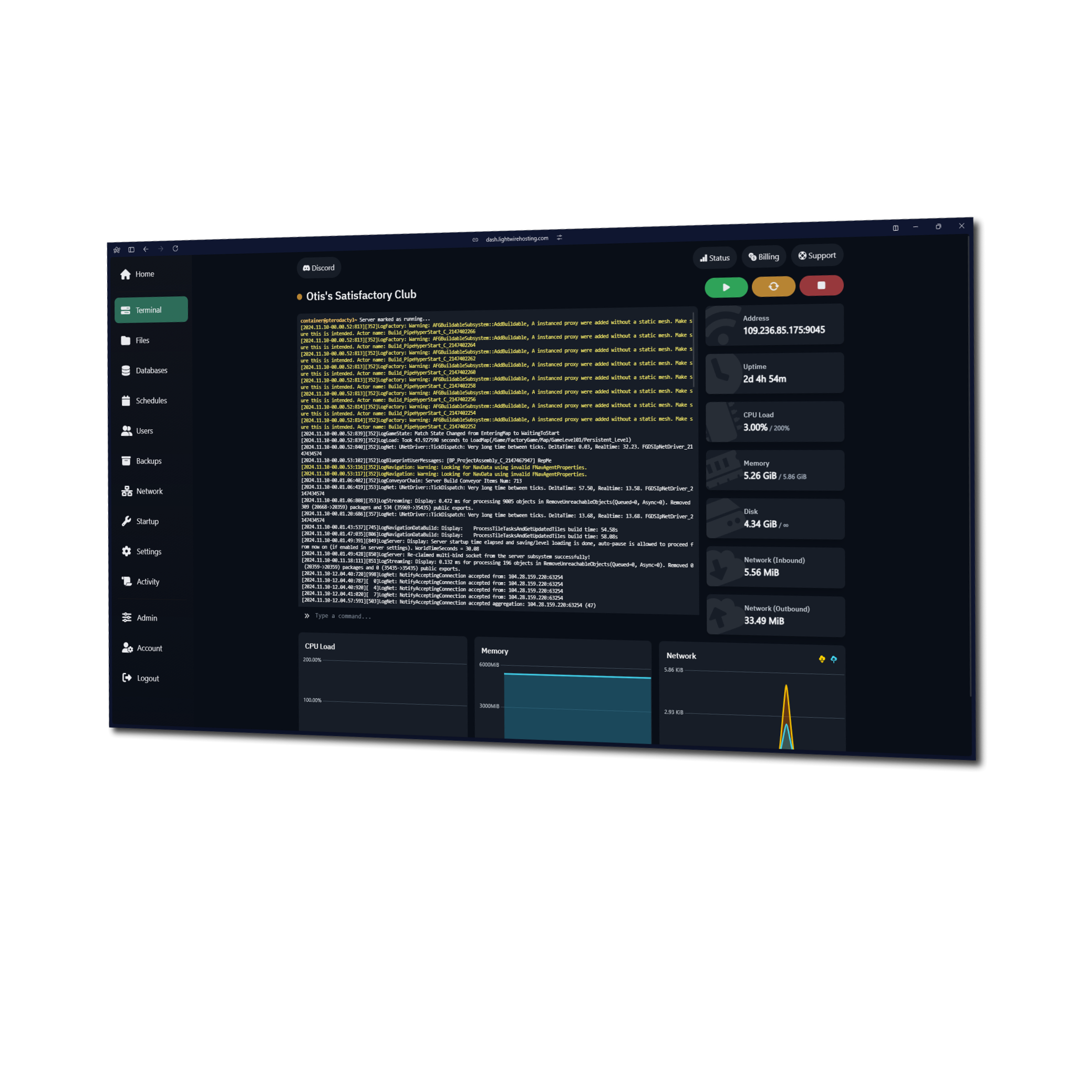Open the Billing link
Screen dimensions: 1076x1076
coord(763,257)
